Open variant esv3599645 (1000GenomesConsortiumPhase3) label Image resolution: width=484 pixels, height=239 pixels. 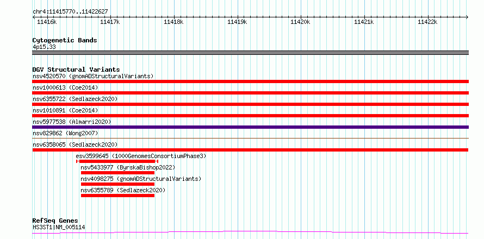tap(141, 156)
